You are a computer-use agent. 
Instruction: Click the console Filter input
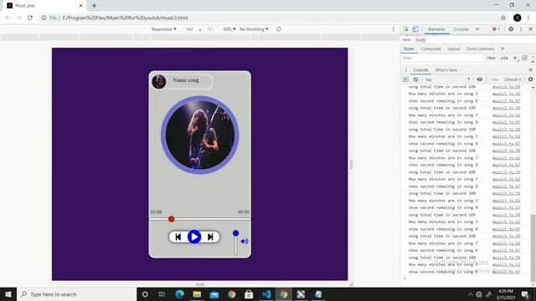(494, 79)
